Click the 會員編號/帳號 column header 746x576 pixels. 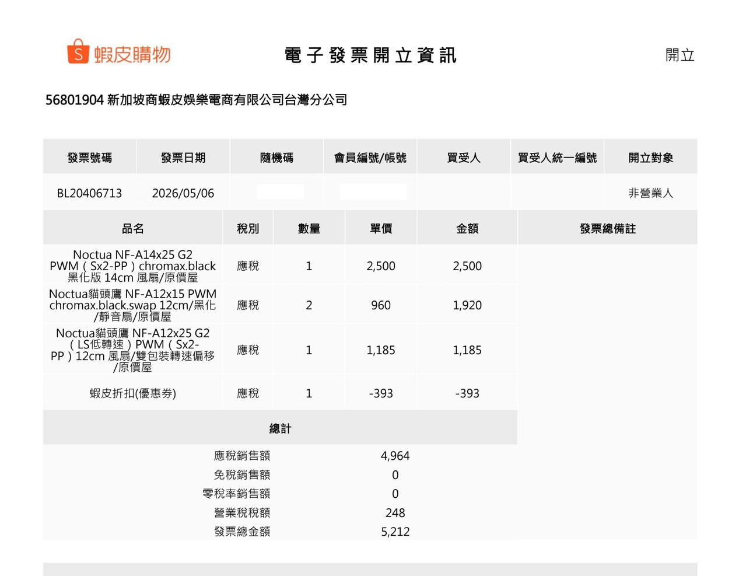pos(370,158)
